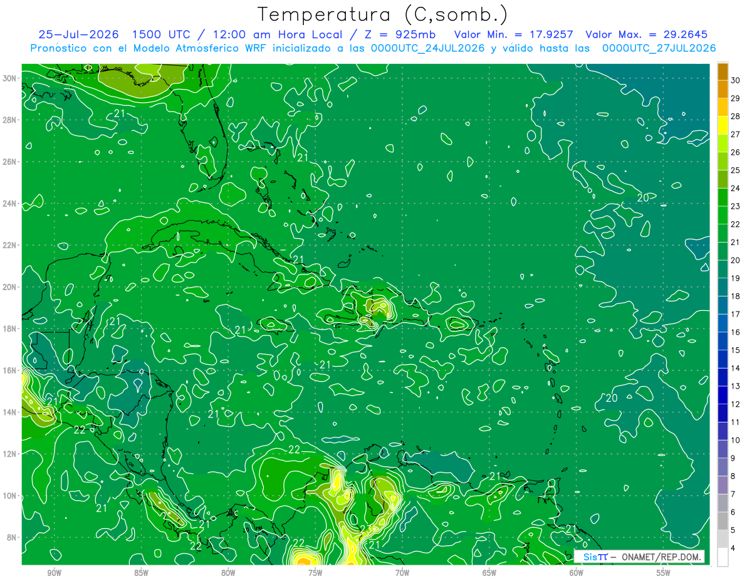Click the value 30 on the color scale
Screen dimensions: 752x581
point(736,80)
